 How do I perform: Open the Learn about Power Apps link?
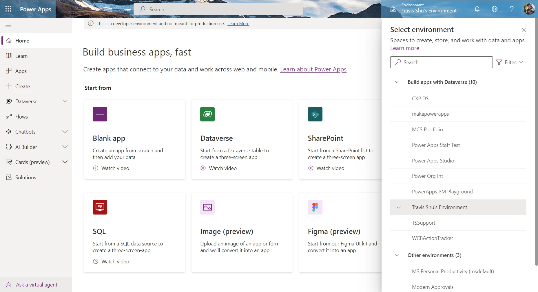(313, 69)
